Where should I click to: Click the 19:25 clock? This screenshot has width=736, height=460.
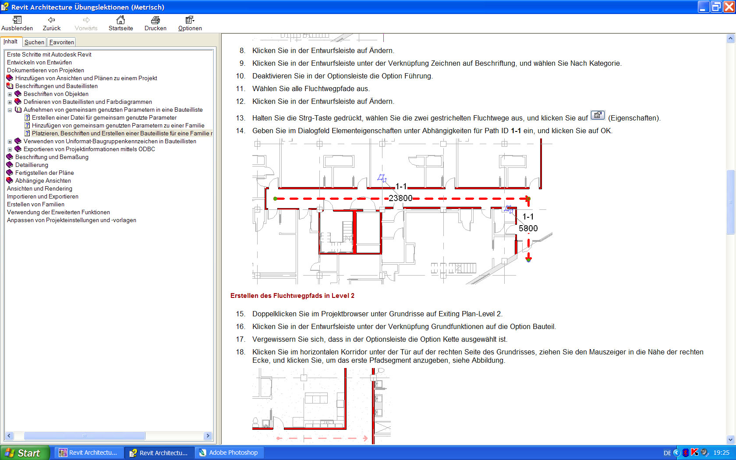coord(721,453)
